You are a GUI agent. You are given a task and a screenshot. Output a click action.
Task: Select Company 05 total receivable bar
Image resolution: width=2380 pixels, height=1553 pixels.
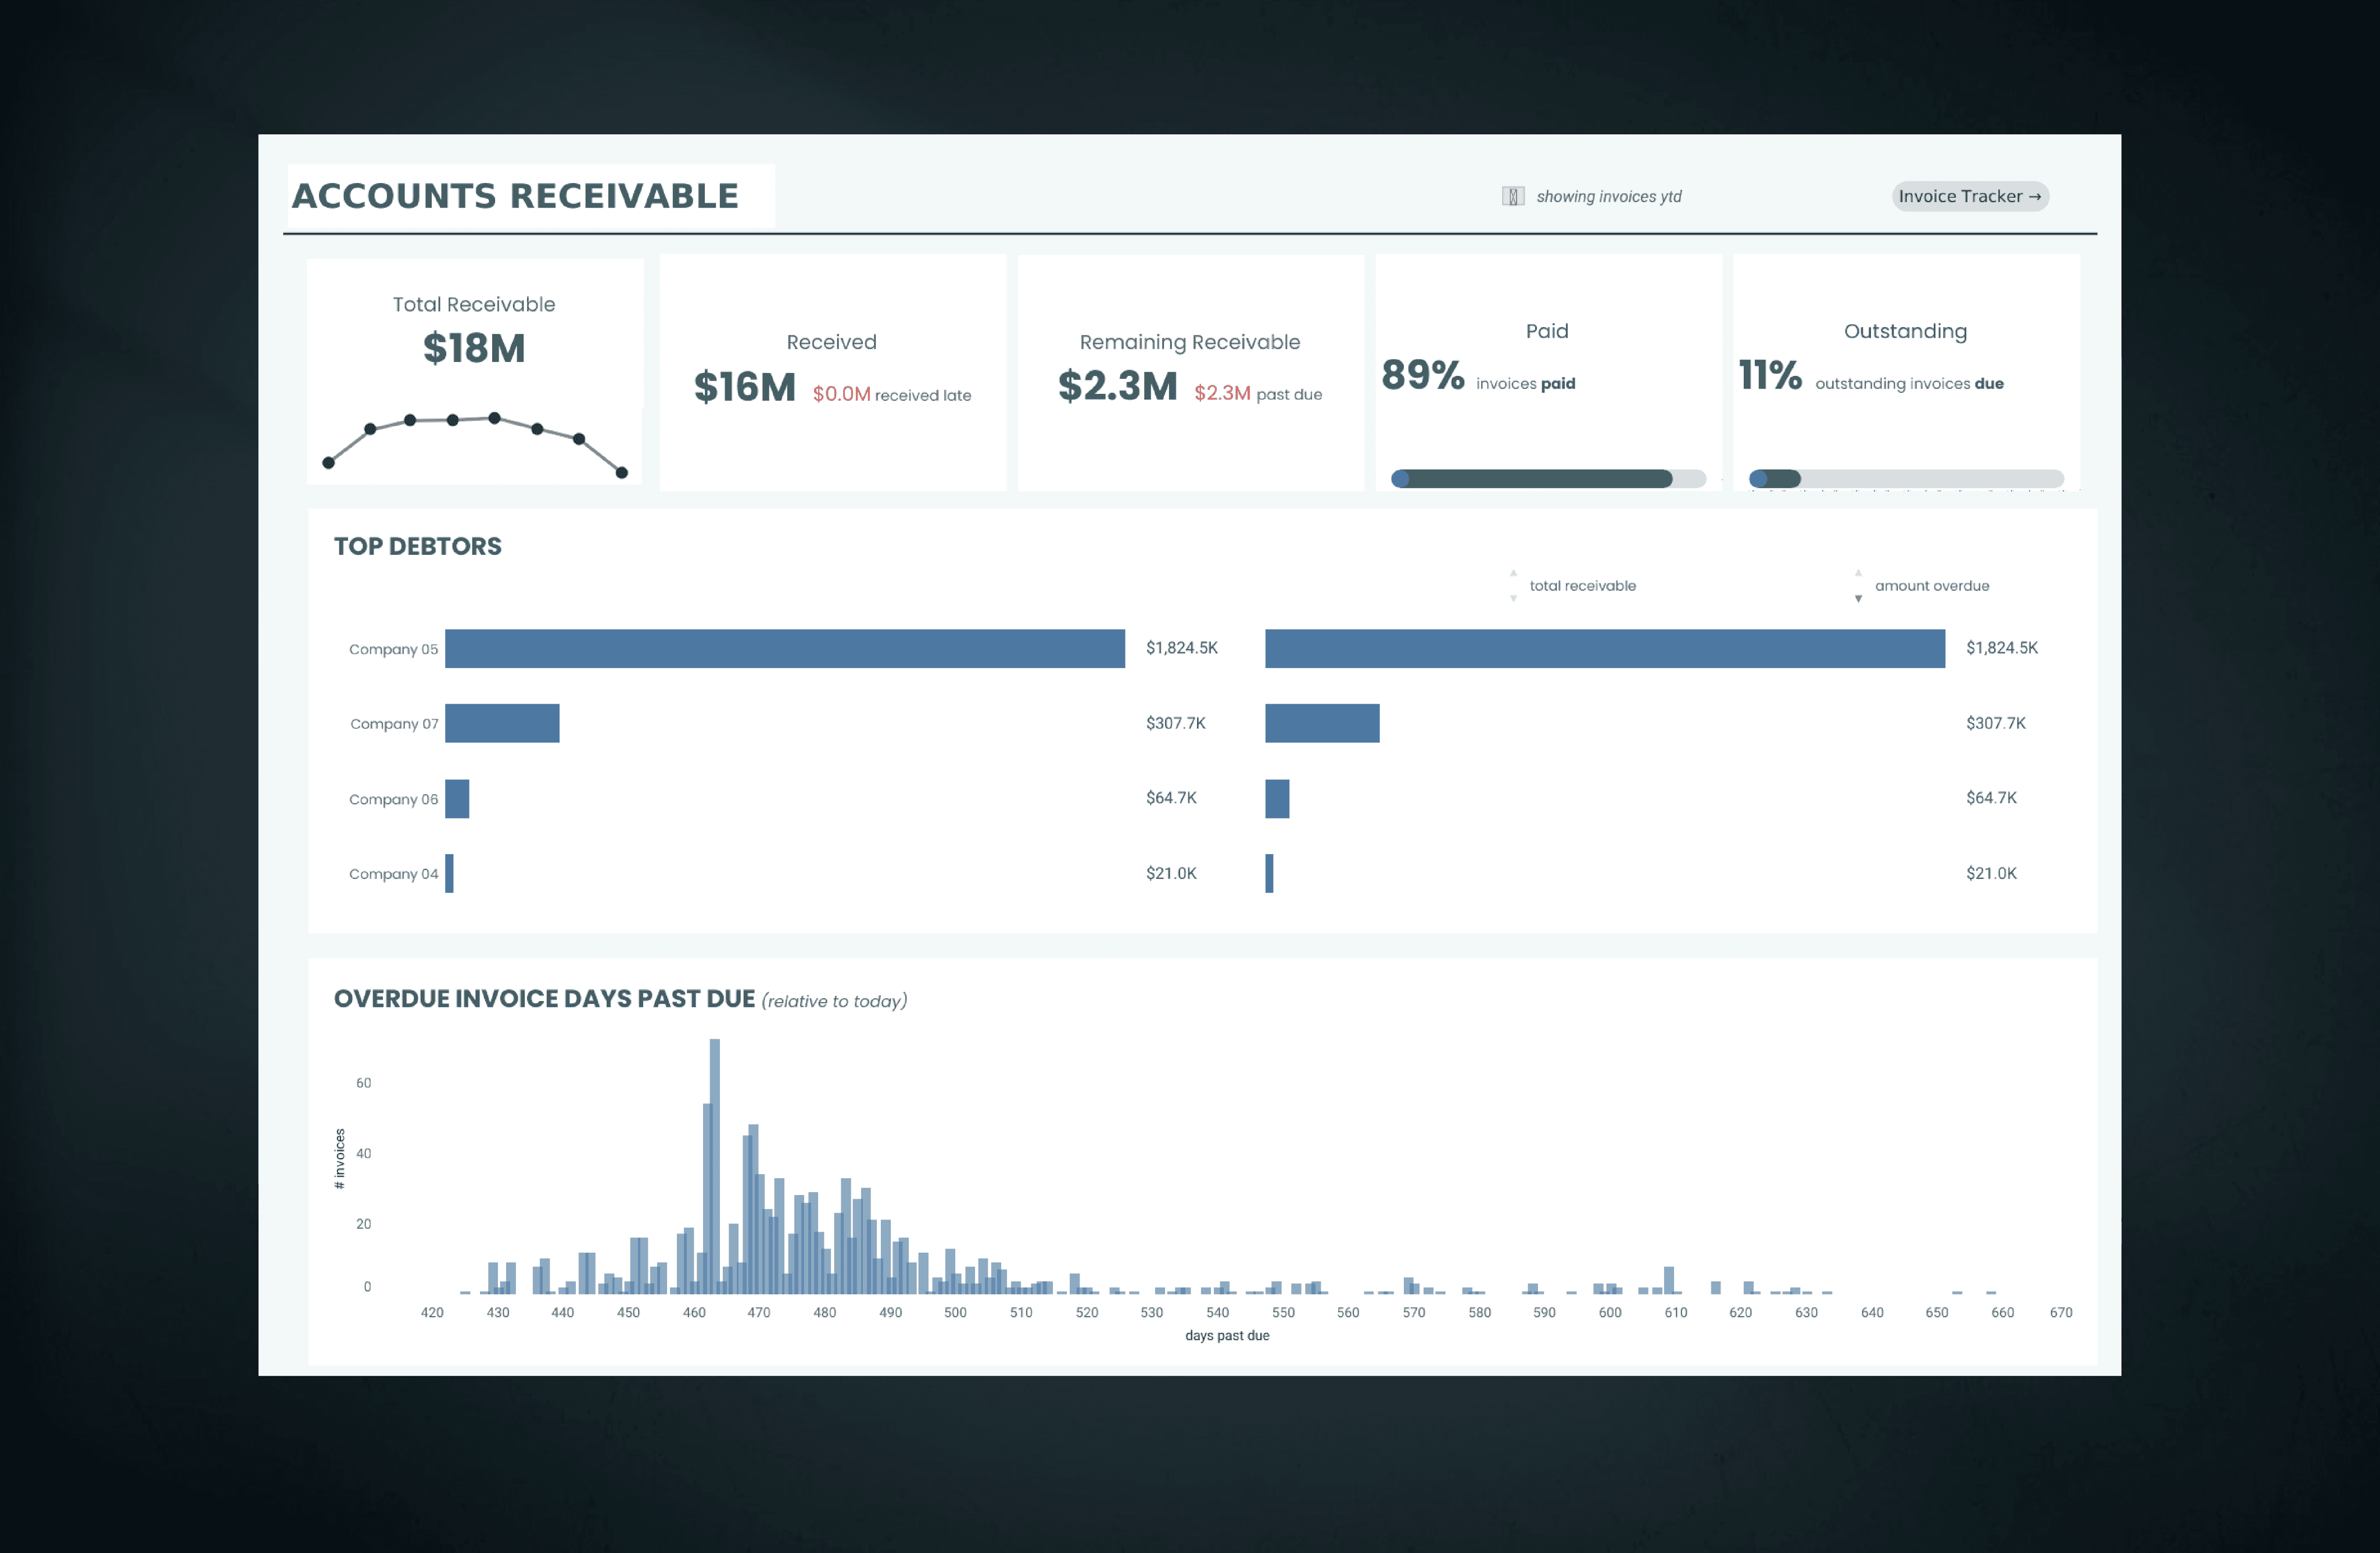click(x=784, y=648)
